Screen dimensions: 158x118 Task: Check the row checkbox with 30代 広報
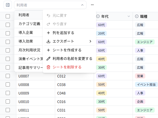click(8, 67)
